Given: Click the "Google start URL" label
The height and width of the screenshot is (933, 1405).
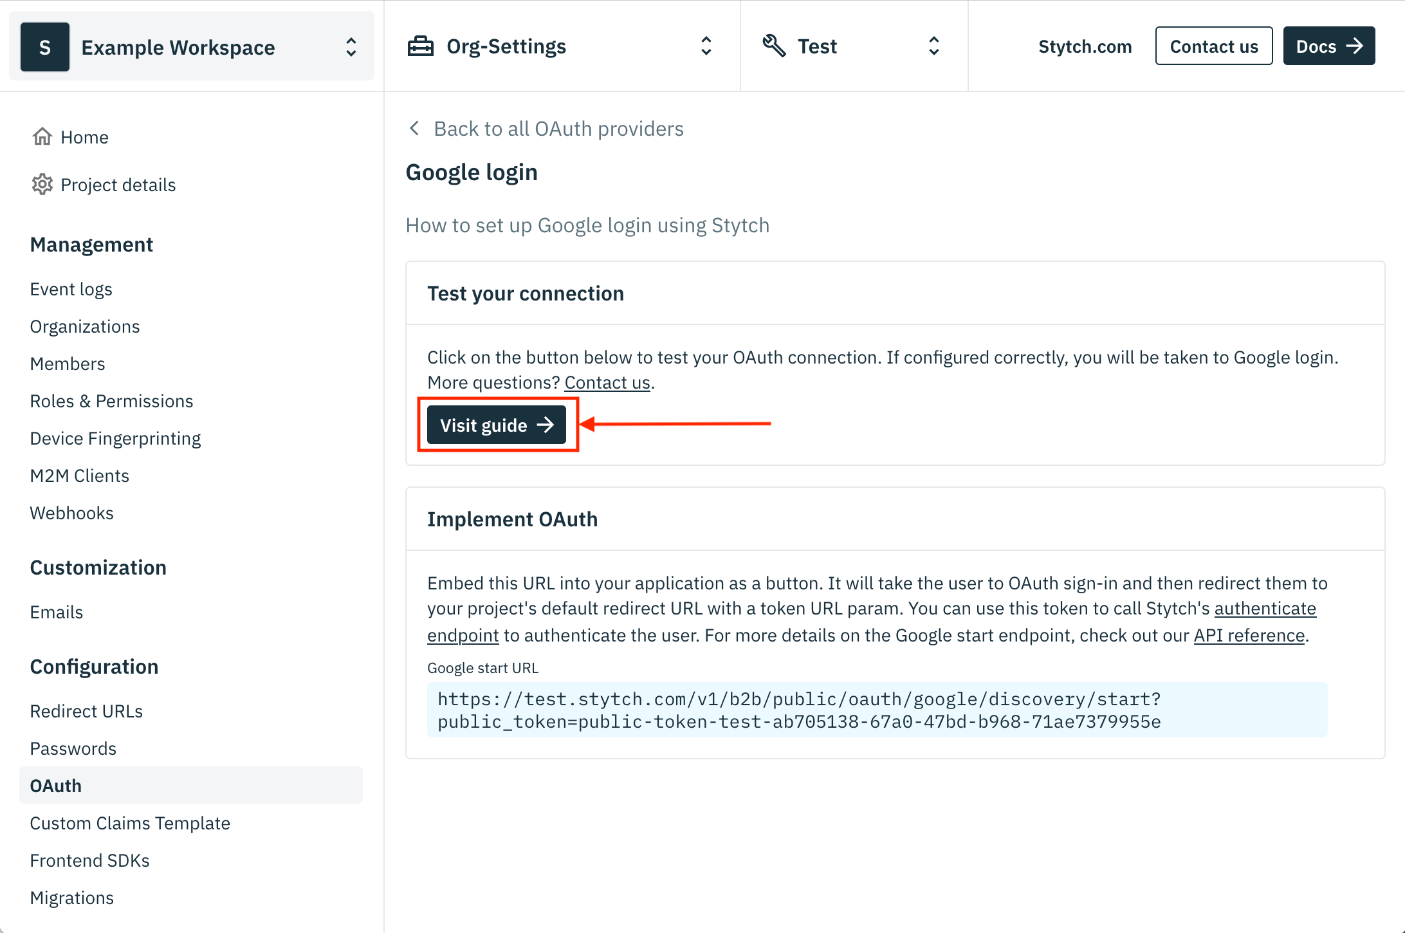Looking at the screenshot, I should point(482,668).
